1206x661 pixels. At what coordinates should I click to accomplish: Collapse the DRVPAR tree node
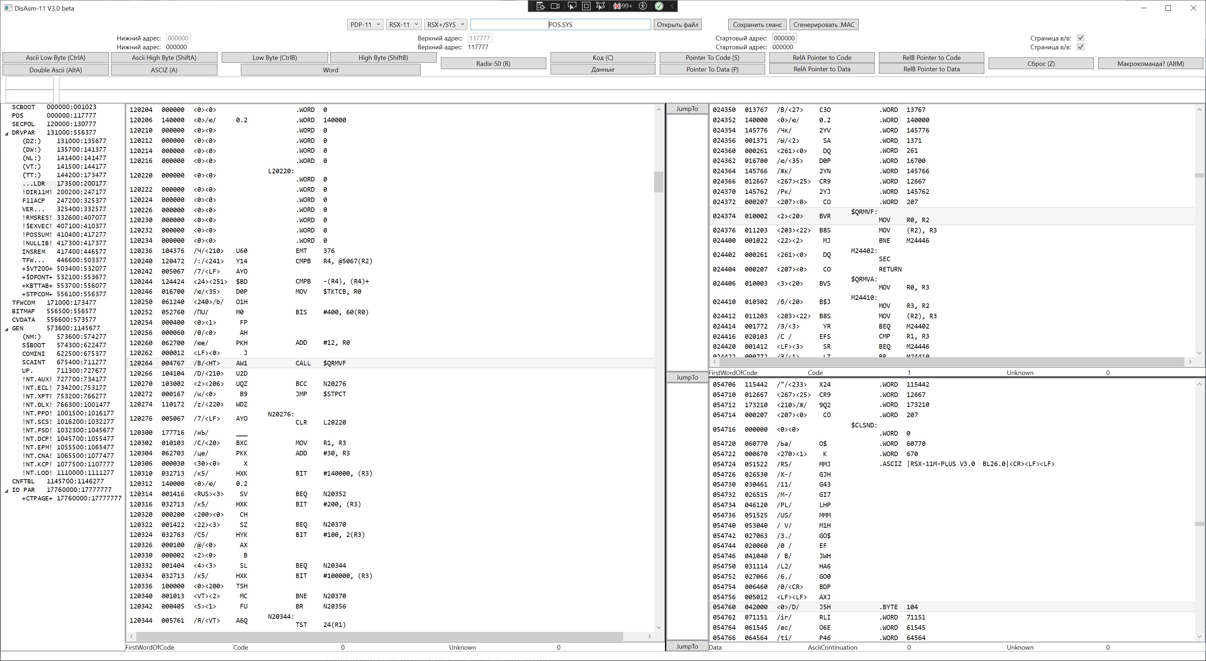click(x=6, y=133)
